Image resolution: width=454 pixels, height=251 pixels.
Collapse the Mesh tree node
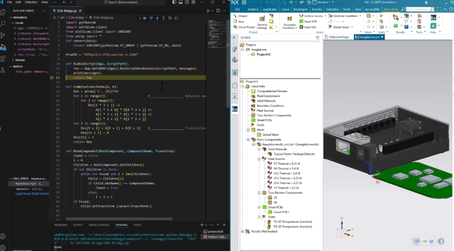click(248, 130)
